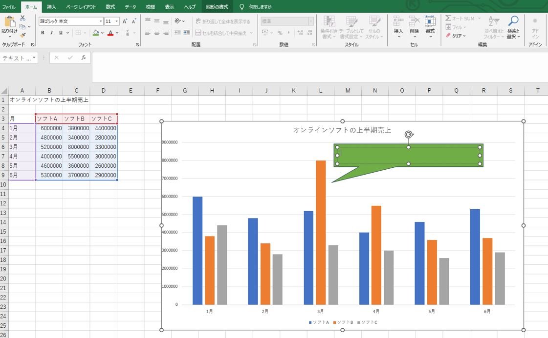Screen dimensions: 548x338
Task: Open fill color dropdown arrow
Action: tap(102, 33)
